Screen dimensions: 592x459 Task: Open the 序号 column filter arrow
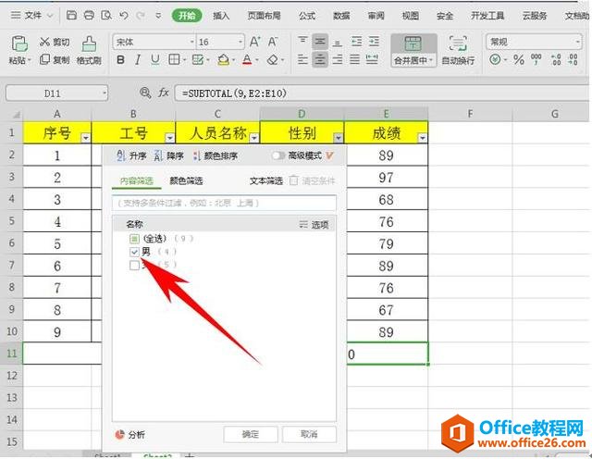(x=86, y=138)
